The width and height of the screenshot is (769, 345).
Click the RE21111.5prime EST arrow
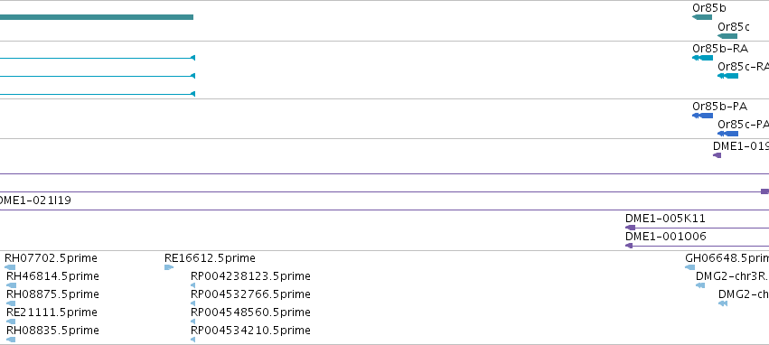pos(11,322)
